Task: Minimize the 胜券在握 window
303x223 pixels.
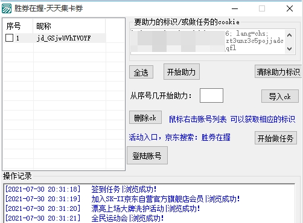Action: [x=235, y=8]
